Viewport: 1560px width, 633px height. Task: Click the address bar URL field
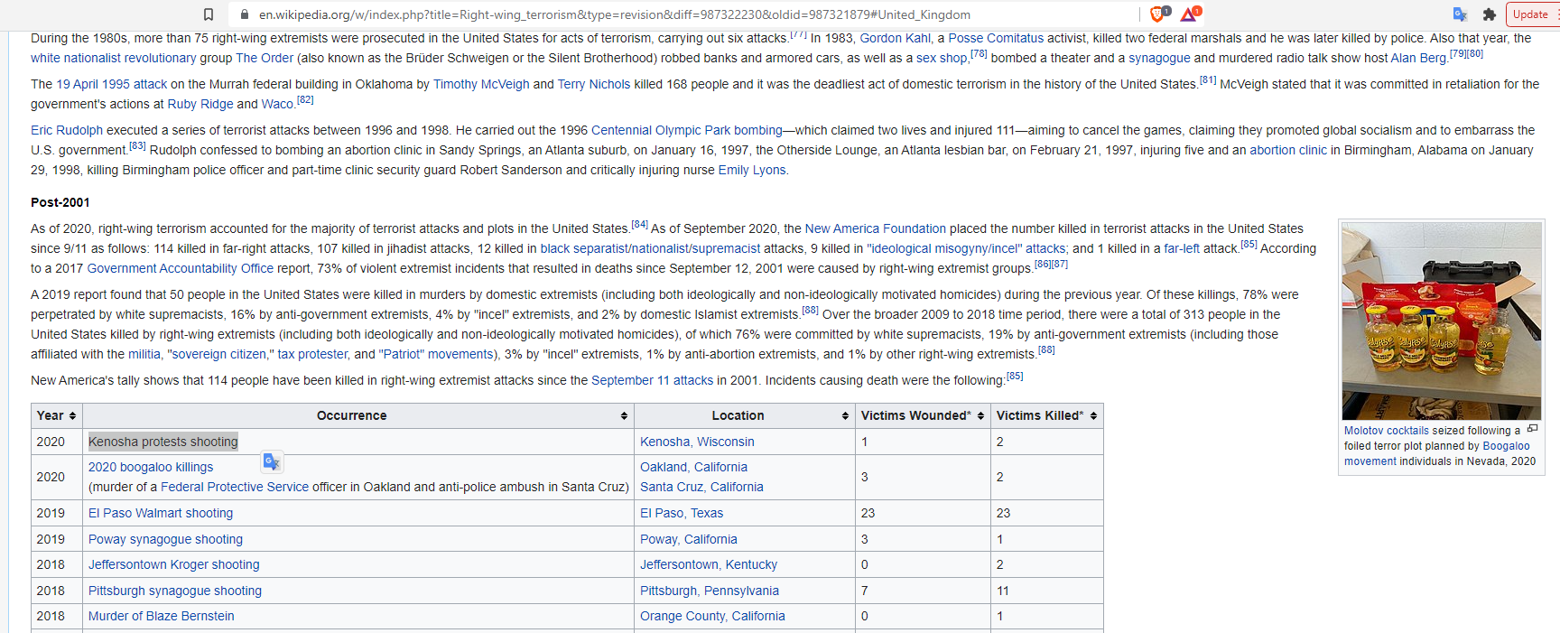[x=614, y=14]
